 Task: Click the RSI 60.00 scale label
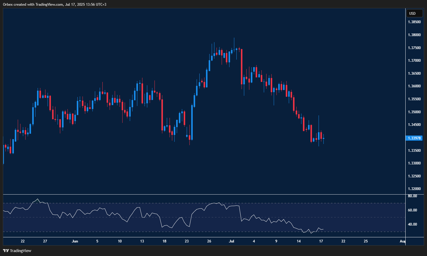point(412,210)
